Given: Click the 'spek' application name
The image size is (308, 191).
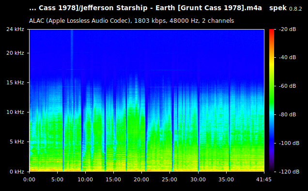Looking at the screenshot, I should [x=278, y=8].
